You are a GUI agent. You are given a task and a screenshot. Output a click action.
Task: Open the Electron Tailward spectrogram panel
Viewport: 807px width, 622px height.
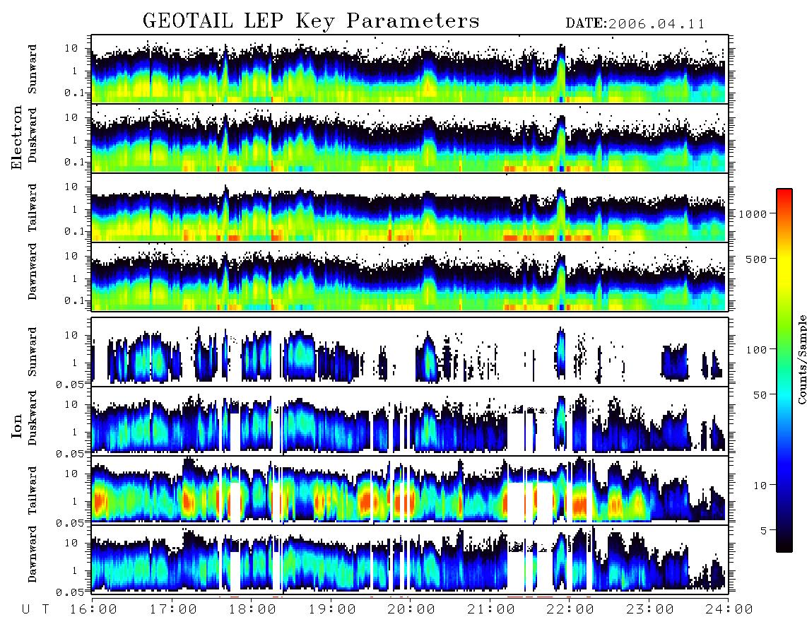[x=410, y=208]
